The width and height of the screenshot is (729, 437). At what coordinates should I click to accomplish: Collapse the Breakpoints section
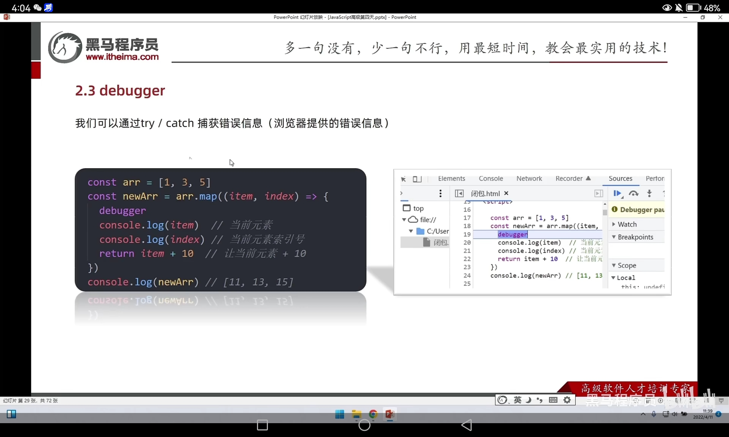635,237
